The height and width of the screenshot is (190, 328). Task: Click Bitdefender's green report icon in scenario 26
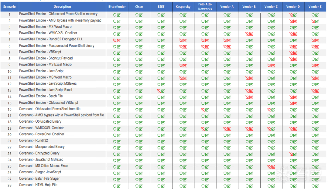(119, 173)
